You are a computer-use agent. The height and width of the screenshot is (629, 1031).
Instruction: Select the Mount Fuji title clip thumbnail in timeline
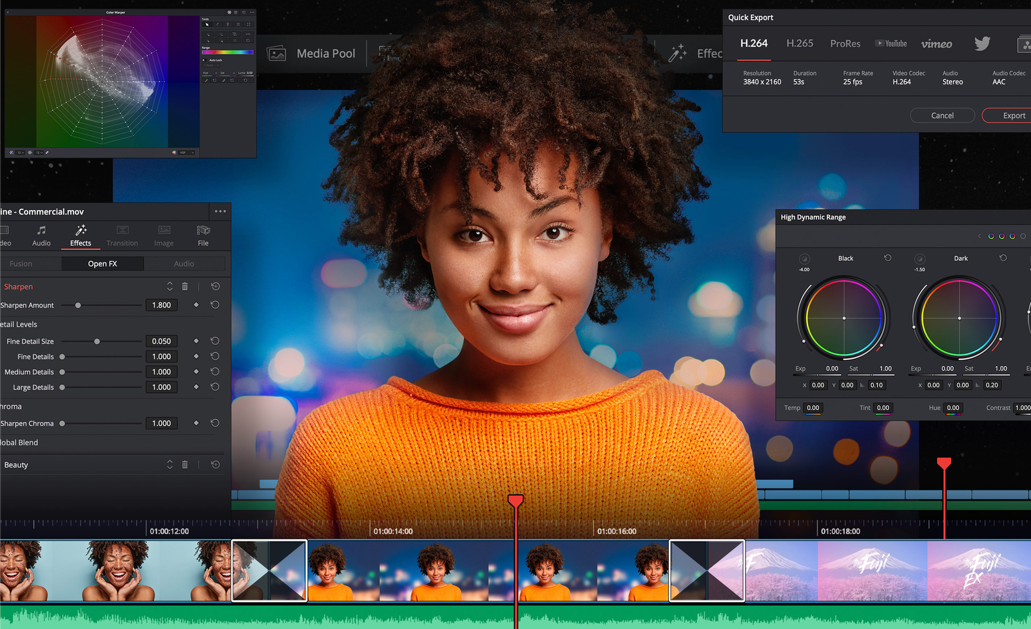888,571
